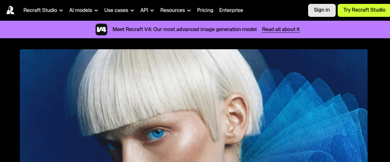Open the AI models menu
Screen dimensions: 390x162
[84, 10]
